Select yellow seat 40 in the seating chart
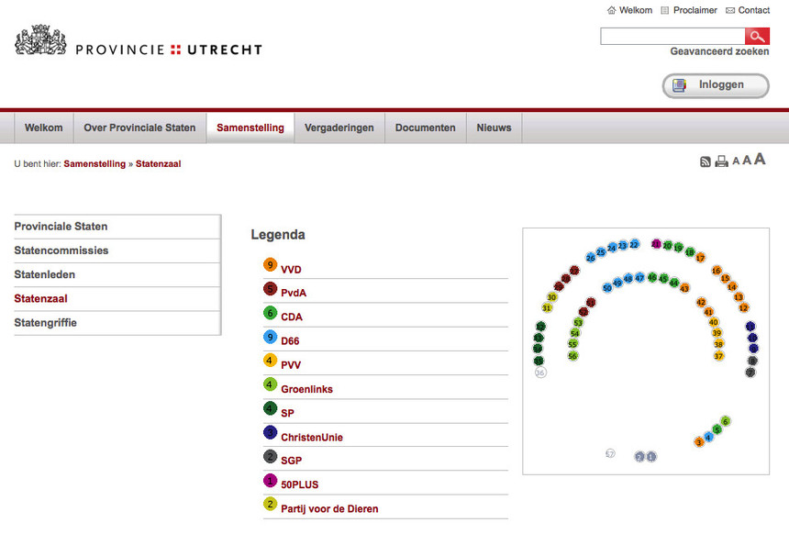789x534 pixels. [714, 322]
